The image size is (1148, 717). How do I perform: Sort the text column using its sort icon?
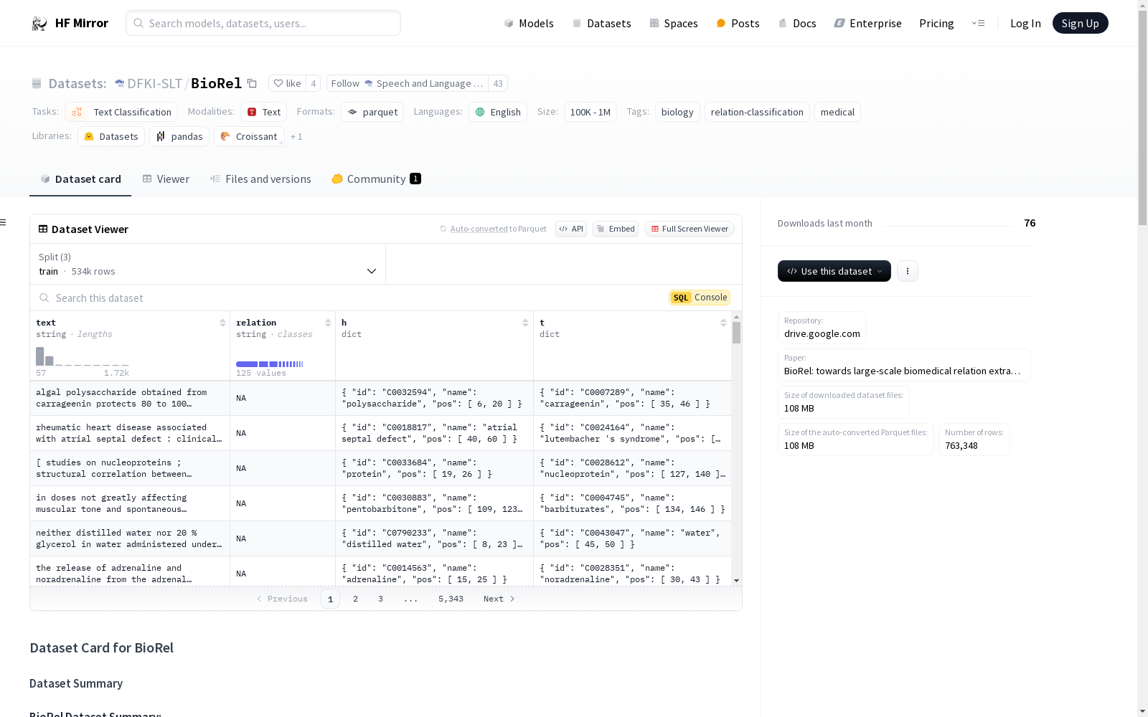pos(222,323)
